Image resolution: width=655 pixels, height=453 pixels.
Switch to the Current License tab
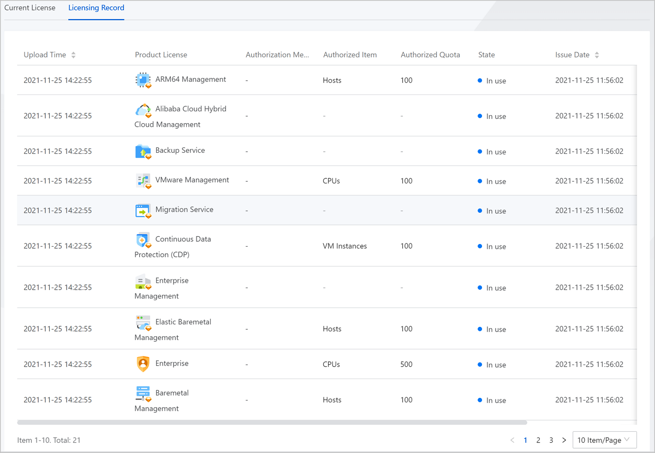tap(30, 8)
